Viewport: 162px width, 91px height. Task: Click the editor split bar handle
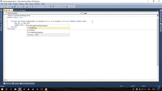pyautogui.click(x=158, y=16)
